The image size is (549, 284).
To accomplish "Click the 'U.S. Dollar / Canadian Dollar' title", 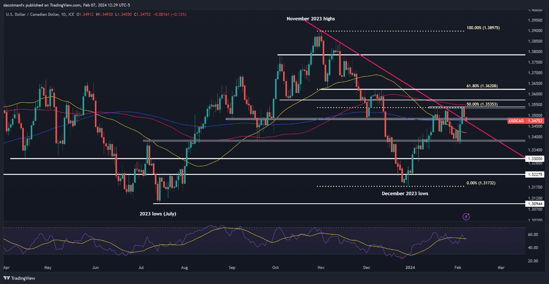I will (32, 14).
